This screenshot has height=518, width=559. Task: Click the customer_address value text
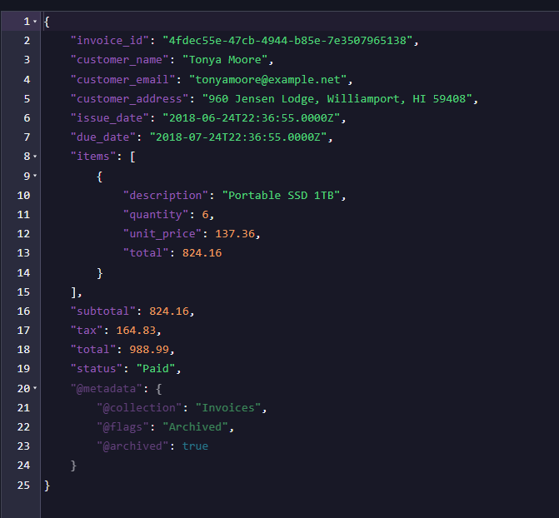point(342,98)
